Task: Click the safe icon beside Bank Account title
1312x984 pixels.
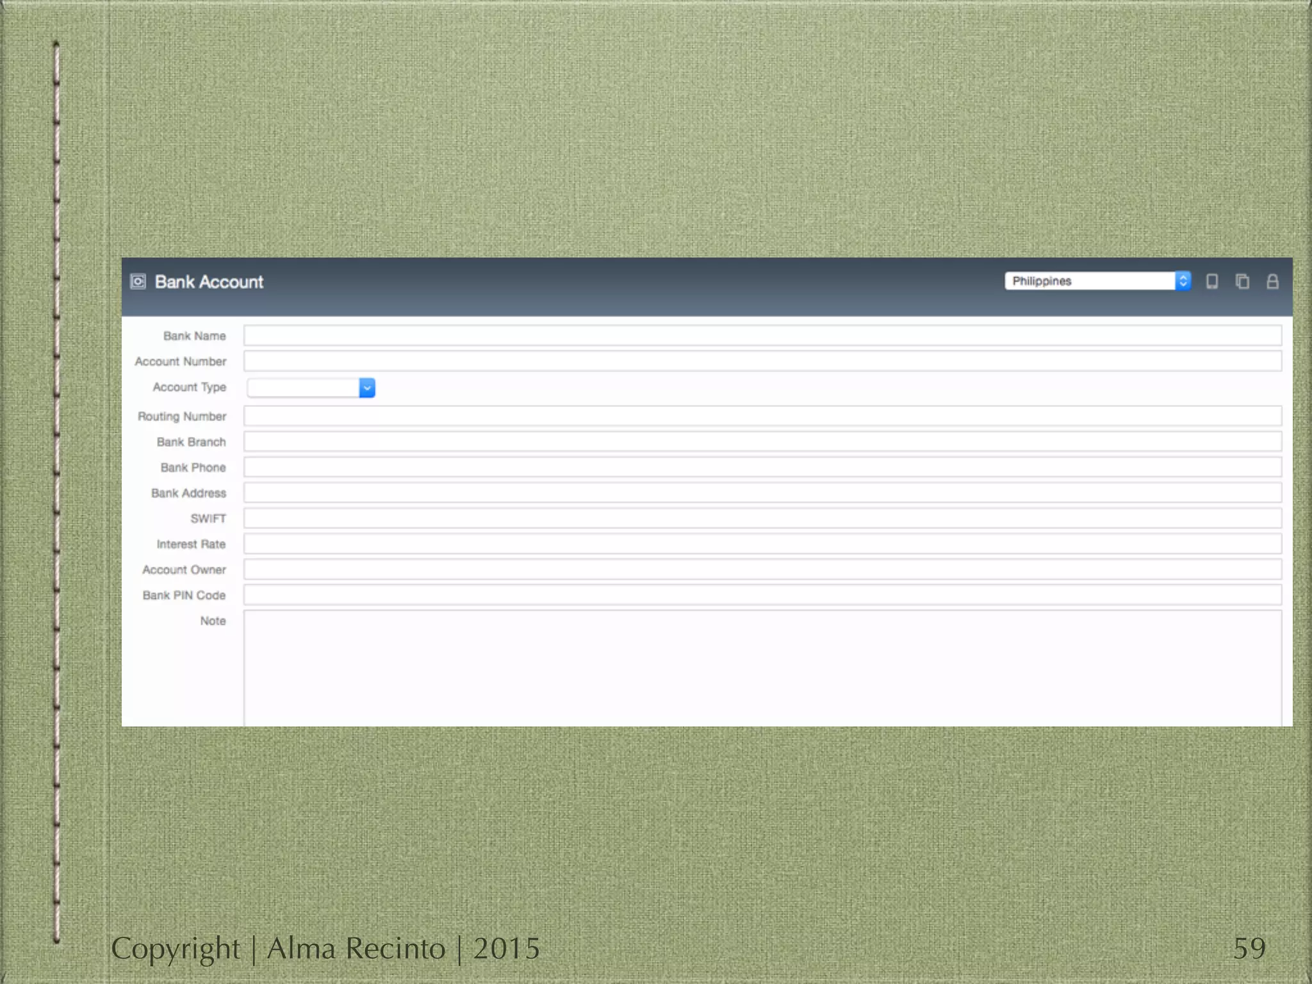Action: (x=138, y=281)
